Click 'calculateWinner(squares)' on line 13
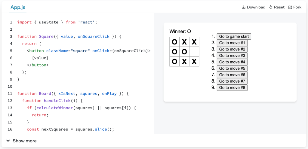The width and height of the screenshot is (308, 149). click(x=66, y=108)
